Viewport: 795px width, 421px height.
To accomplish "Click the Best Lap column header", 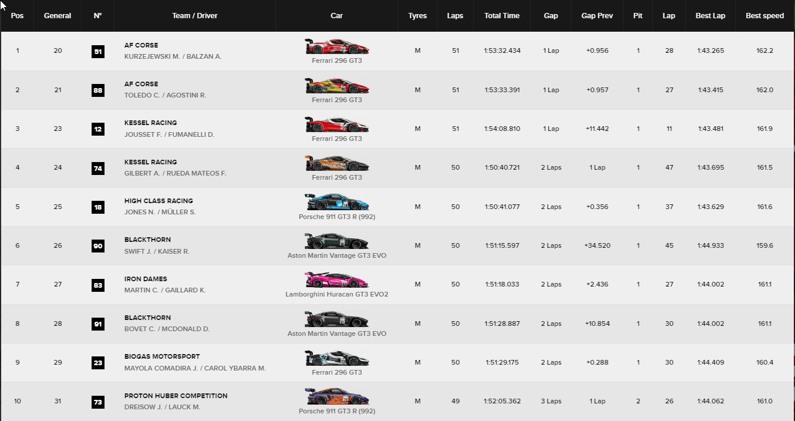I will point(710,16).
